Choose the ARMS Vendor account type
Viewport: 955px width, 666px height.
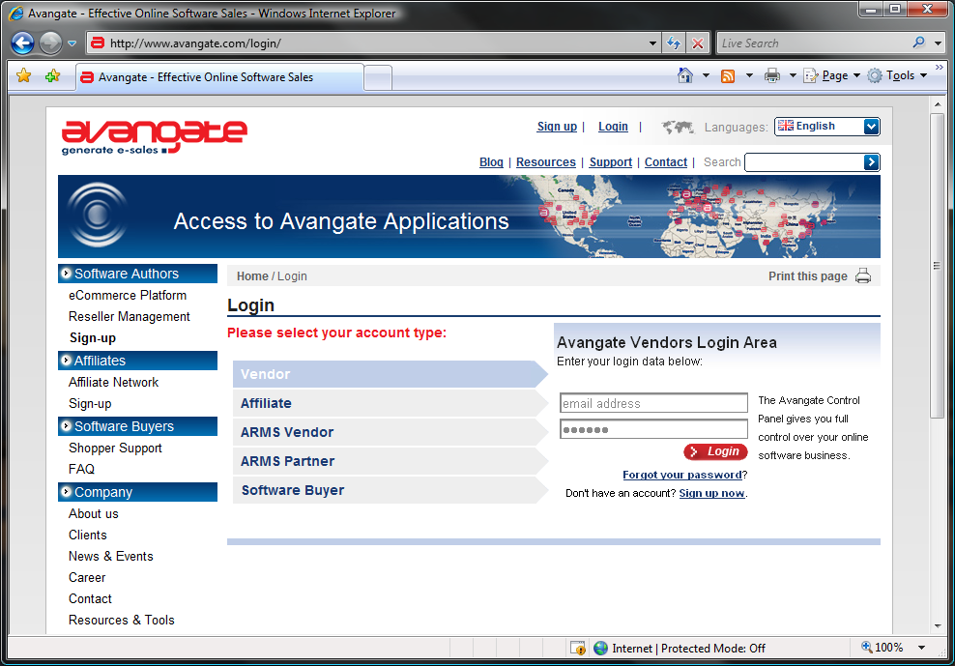(x=287, y=432)
